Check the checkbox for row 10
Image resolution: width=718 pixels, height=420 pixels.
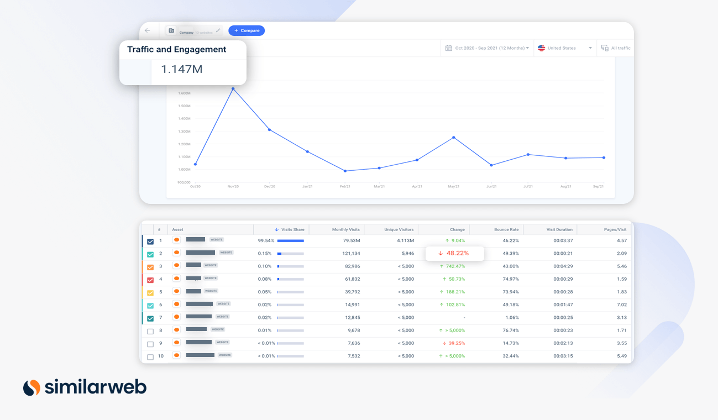150,357
